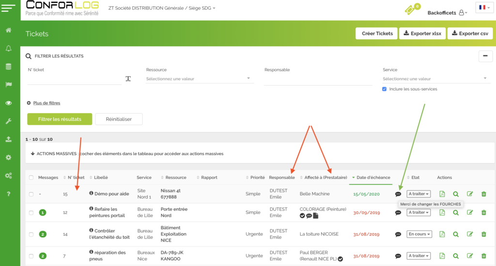Click the database icon in the sidebar

[9, 66]
